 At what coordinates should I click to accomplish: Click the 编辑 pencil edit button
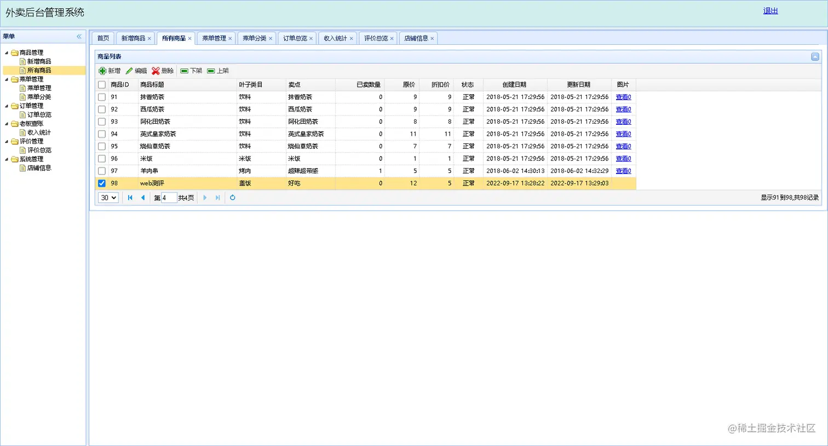coord(136,71)
